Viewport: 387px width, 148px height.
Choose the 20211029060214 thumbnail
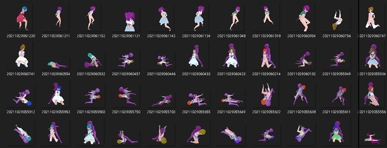[267, 55]
